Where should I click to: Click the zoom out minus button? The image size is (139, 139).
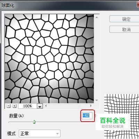coord(8,106)
